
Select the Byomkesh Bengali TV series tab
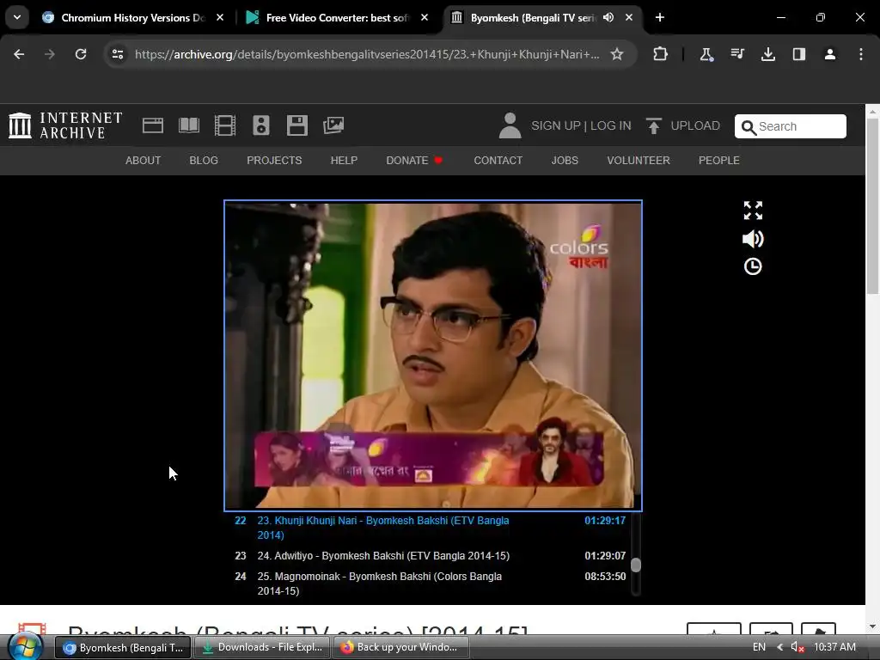[533, 17]
